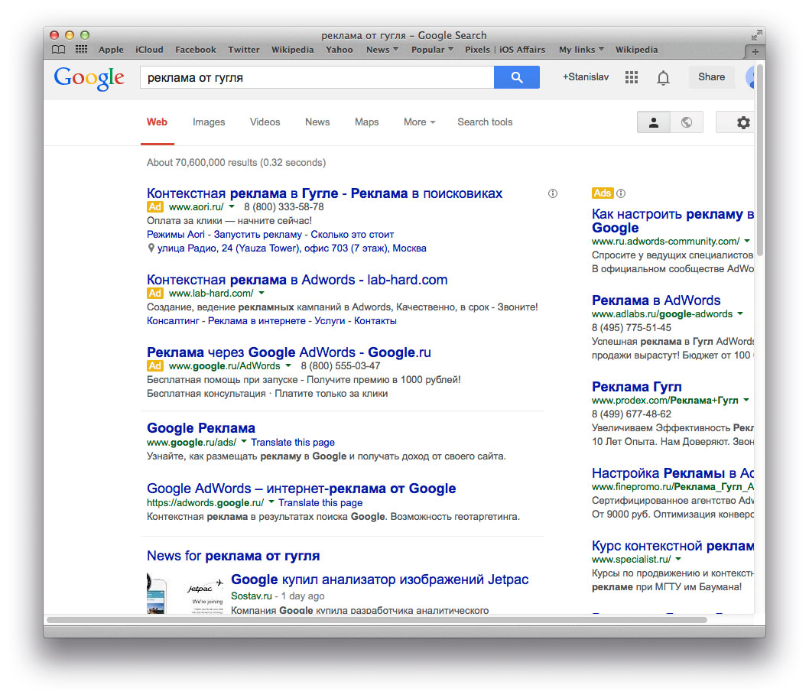Viewport: 809px width, 698px height.
Task: Click the fullscreen arrows icon in the title bar
Action: pos(756,35)
